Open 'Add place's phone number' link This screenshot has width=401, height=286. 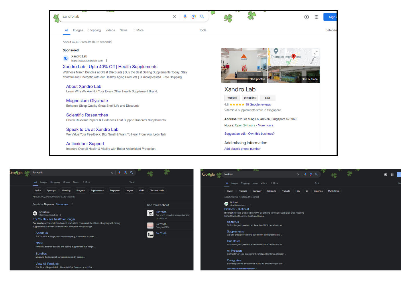tap(242, 149)
